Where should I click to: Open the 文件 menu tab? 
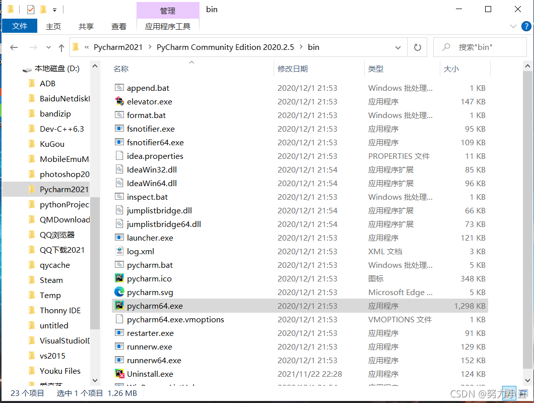click(x=20, y=26)
